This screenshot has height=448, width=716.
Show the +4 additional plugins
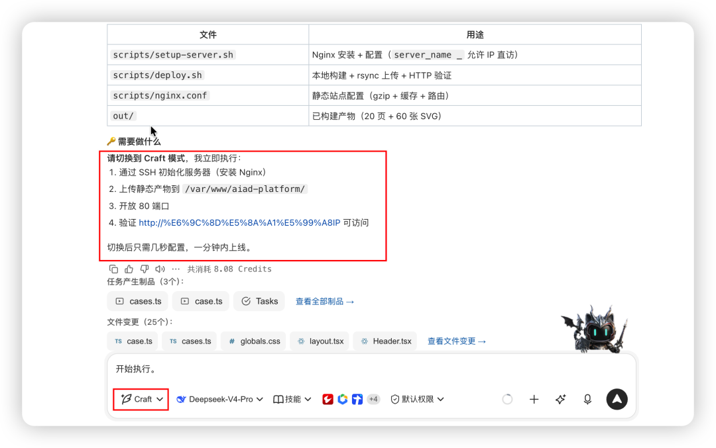pyautogui.click(x=373, y=399)
